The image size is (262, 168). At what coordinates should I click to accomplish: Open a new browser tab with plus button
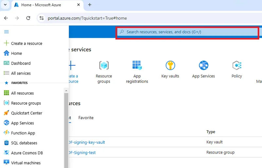click(90, 5)
